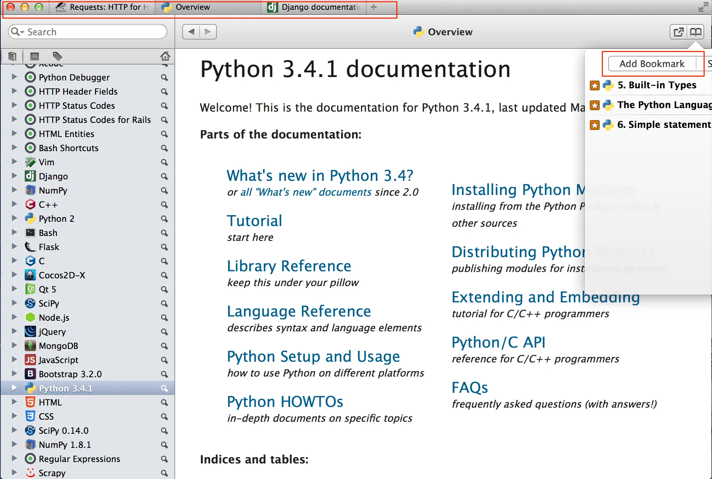Expand the Python 3.4.1 docset

[14, 388]
